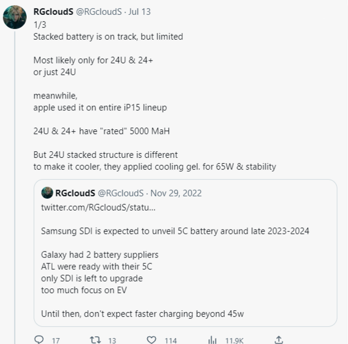This screenshot has height=344, width=348.
Task: View the 13 retweets count
Action: pos(112,340)
